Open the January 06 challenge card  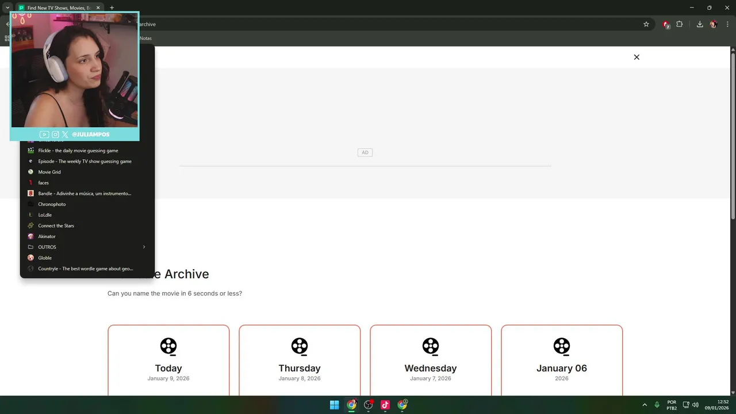pyautogui.click(x=562, y=361)
